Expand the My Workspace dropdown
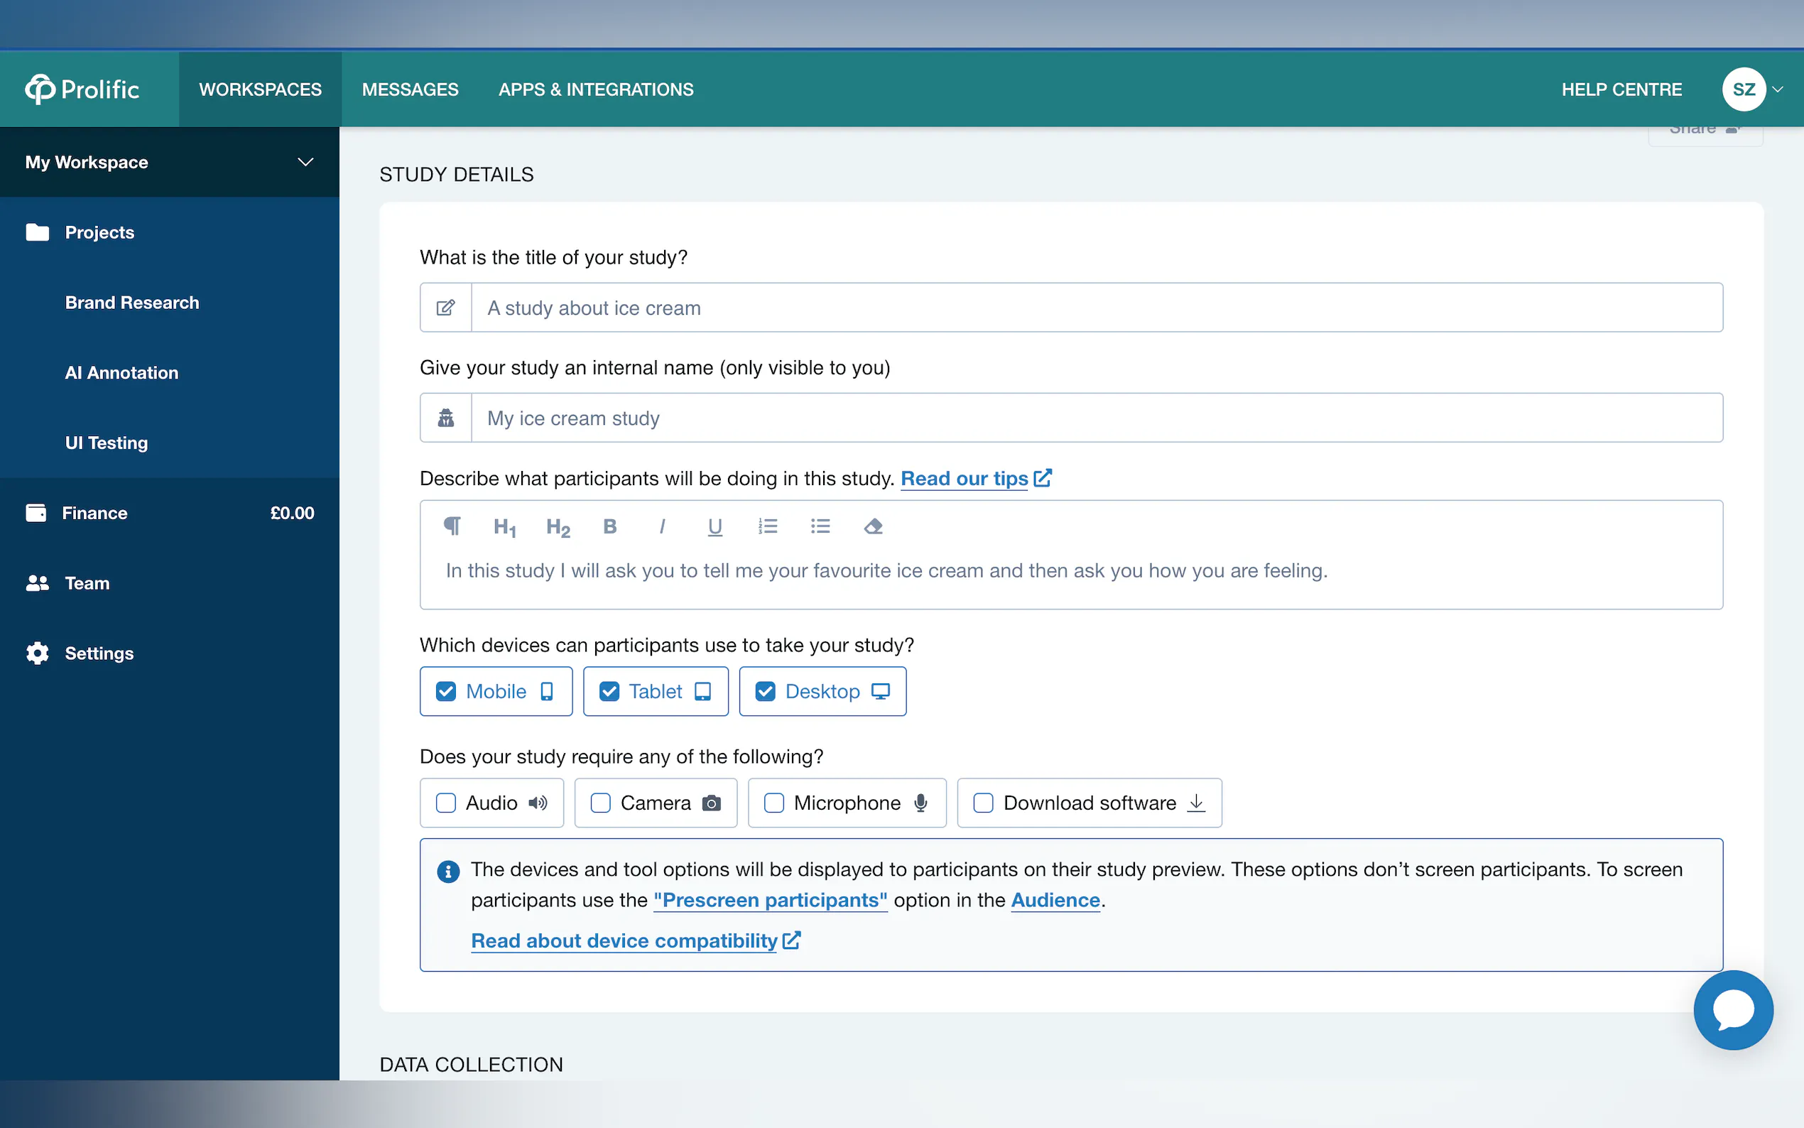The width and height of the screenshot is (1804, 1128). (305, 162)
